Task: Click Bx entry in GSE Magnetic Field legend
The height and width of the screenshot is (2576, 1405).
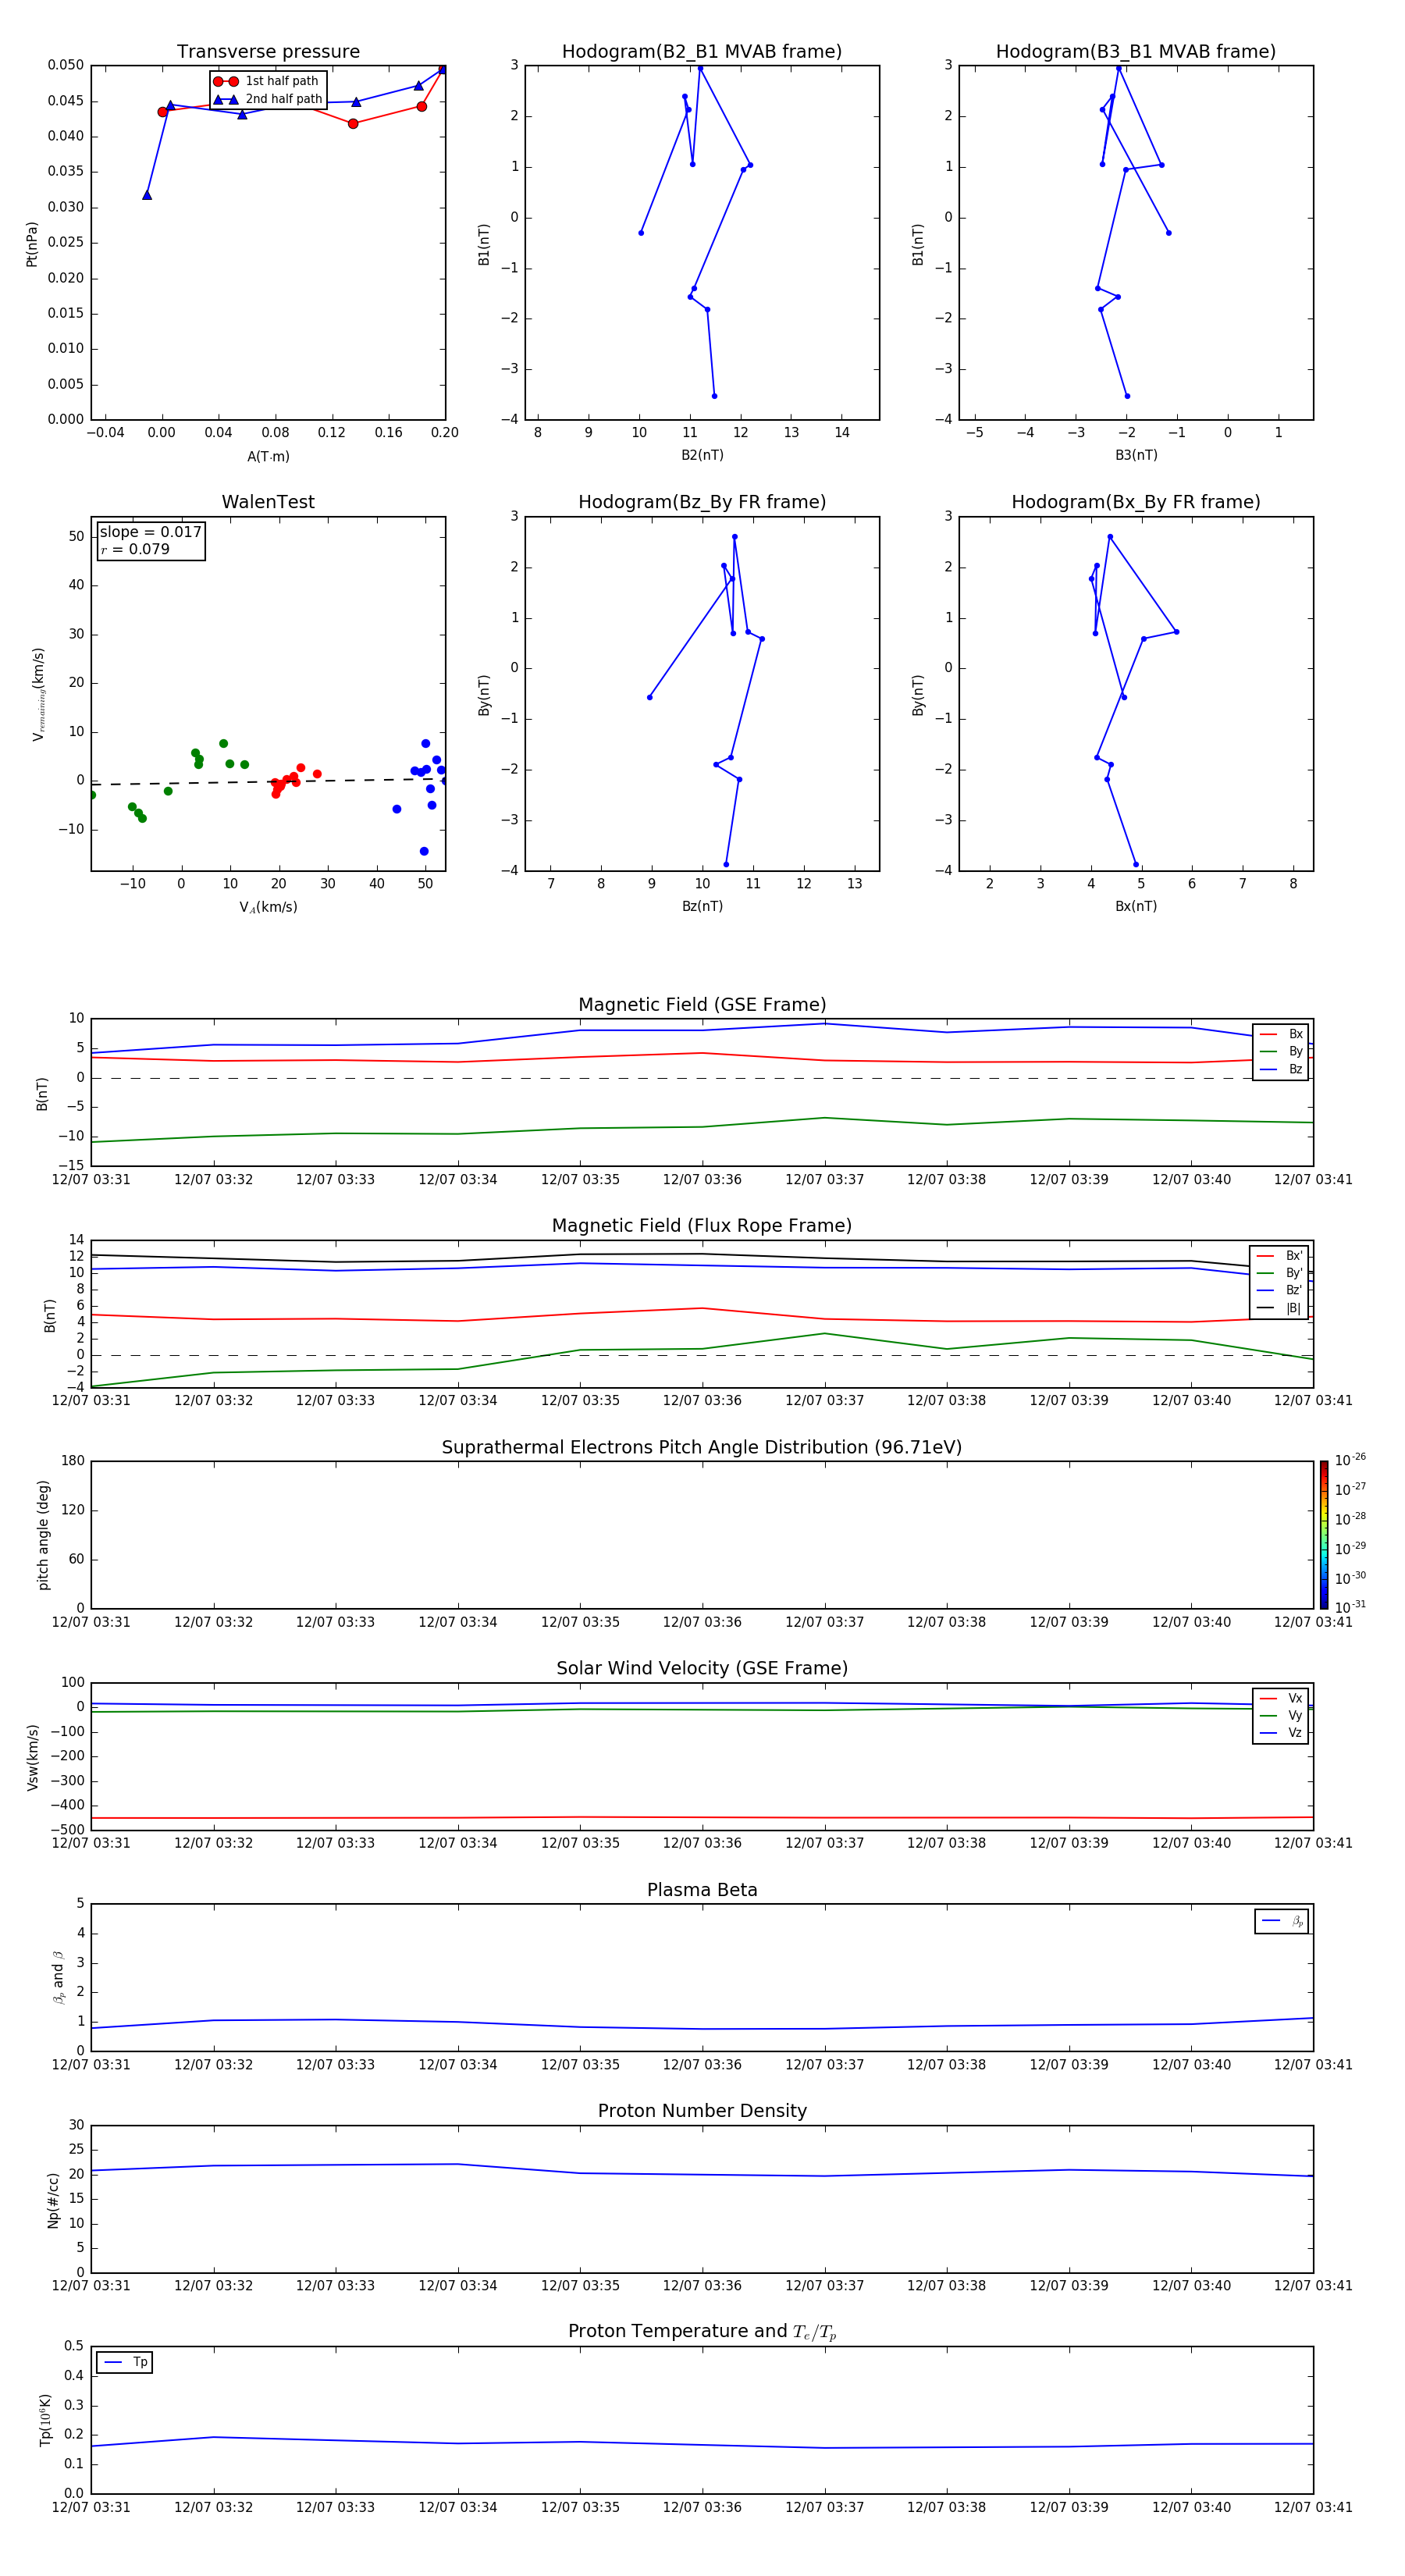Action: (x=1281, y=1034)
